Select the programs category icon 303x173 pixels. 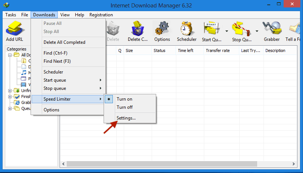click(x=23, y=78)
